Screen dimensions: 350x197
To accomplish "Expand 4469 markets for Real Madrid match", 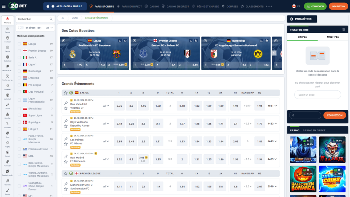I will point(272,159).
